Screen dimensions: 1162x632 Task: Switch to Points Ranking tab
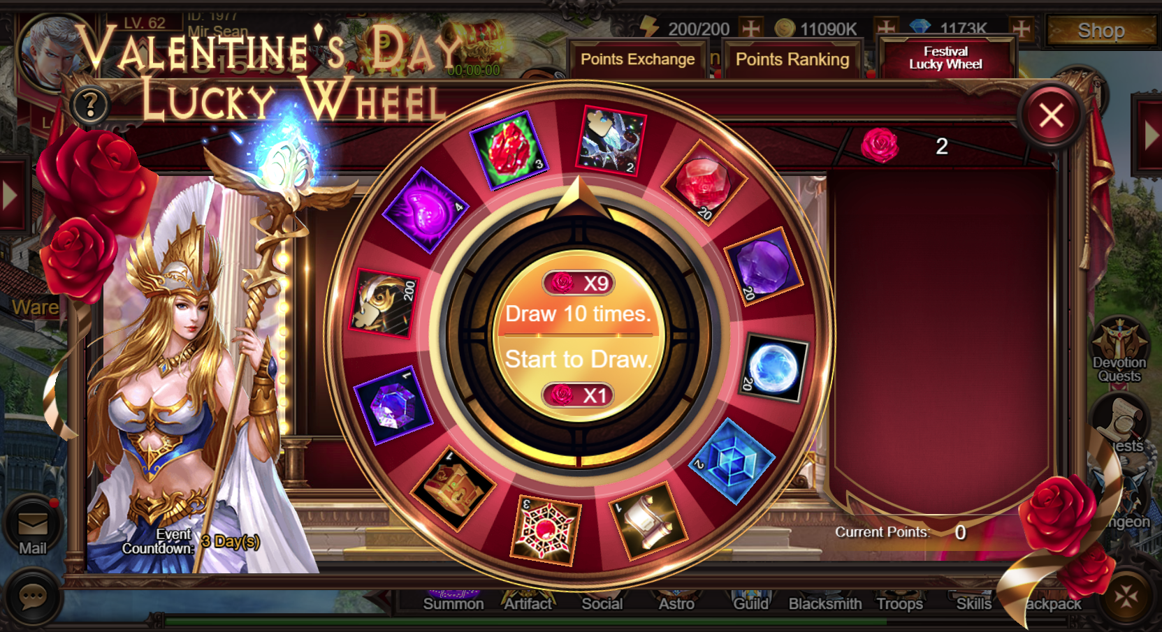point(792,59)
